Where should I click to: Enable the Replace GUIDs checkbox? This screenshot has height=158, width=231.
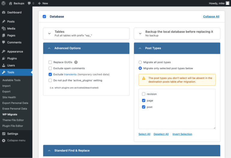click(x=50, y=62)
